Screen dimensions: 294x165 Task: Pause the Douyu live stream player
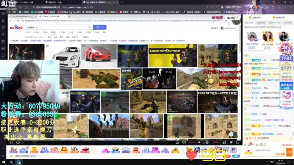pos(11,142)
